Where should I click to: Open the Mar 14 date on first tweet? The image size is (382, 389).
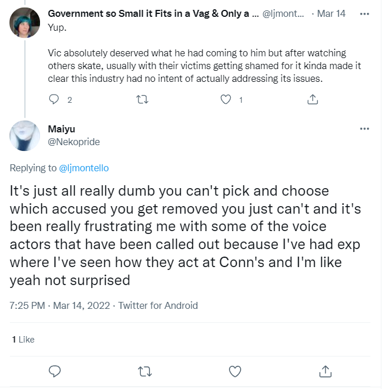(331, 14)
